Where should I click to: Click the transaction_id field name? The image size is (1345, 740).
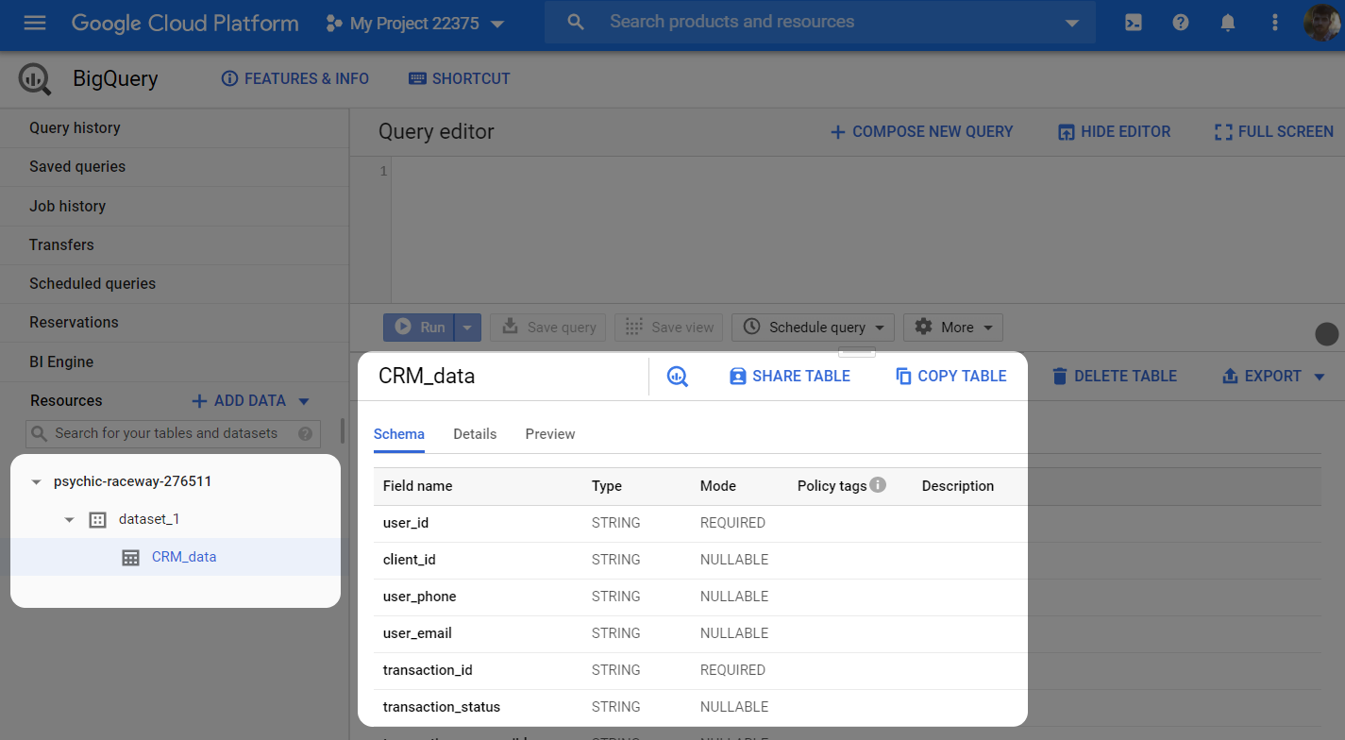point(428,670)
